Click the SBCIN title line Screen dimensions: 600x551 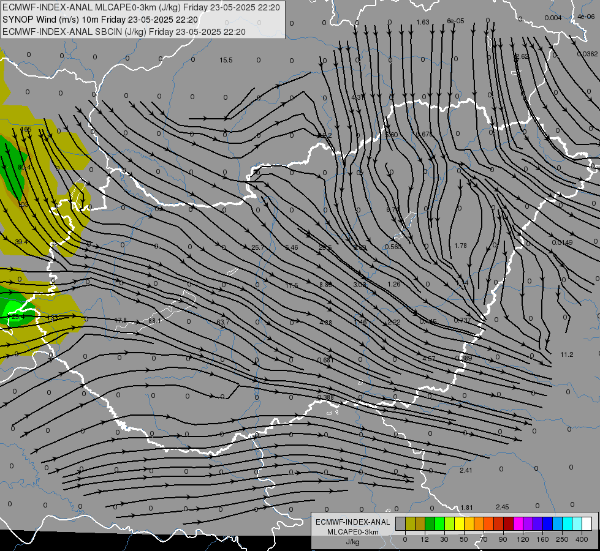(124, 32)
